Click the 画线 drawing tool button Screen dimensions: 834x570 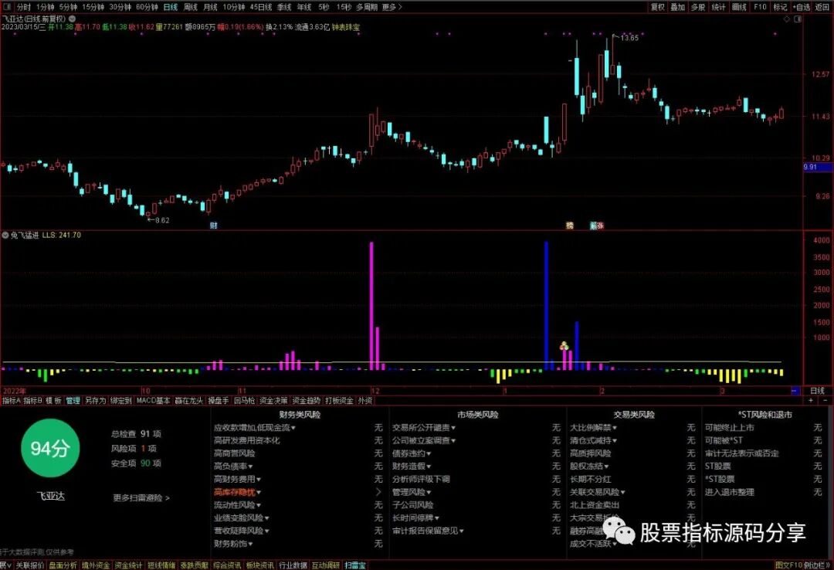tap(739, 7)
